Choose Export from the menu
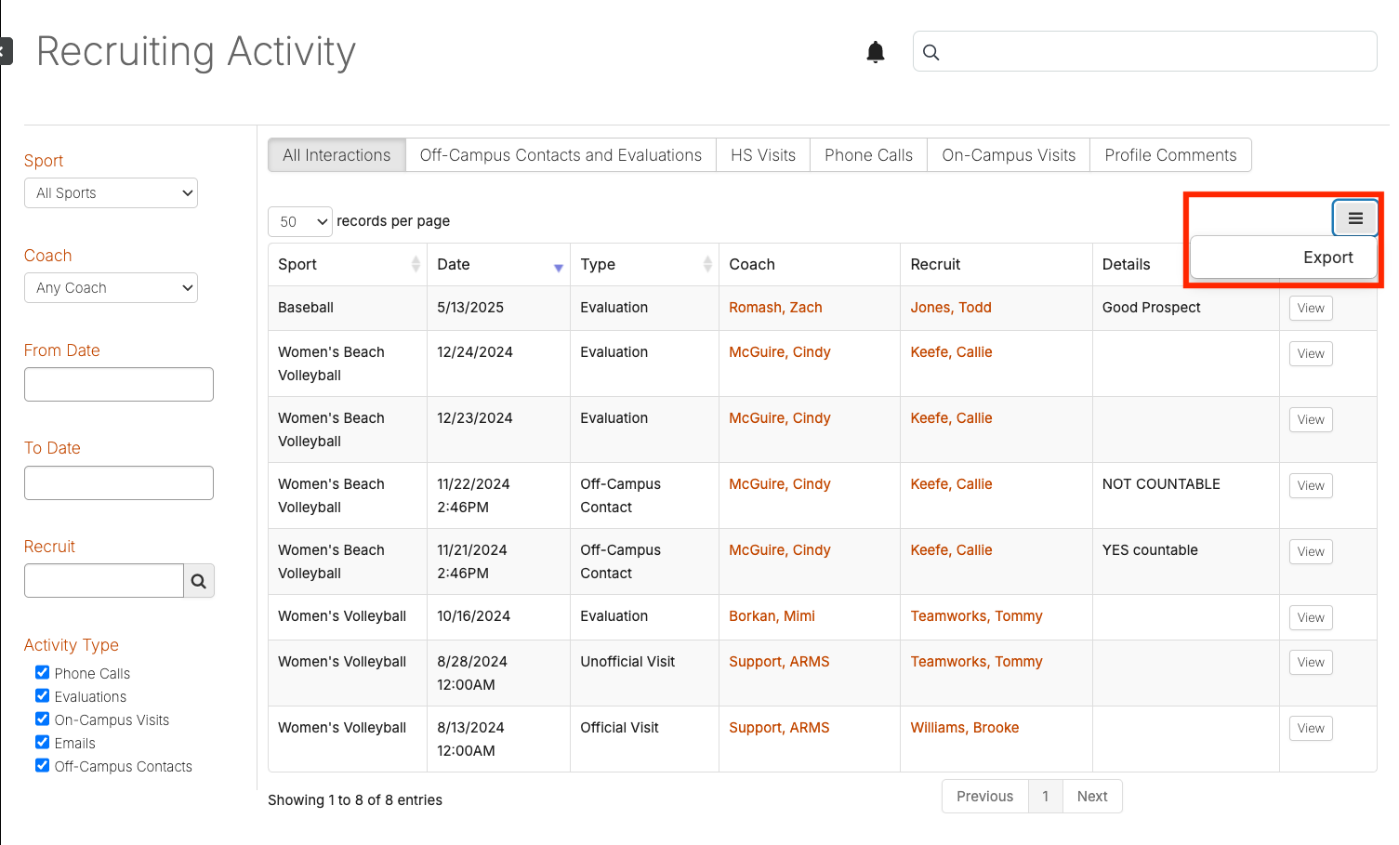The image size is (1399, 845). 1284,257
